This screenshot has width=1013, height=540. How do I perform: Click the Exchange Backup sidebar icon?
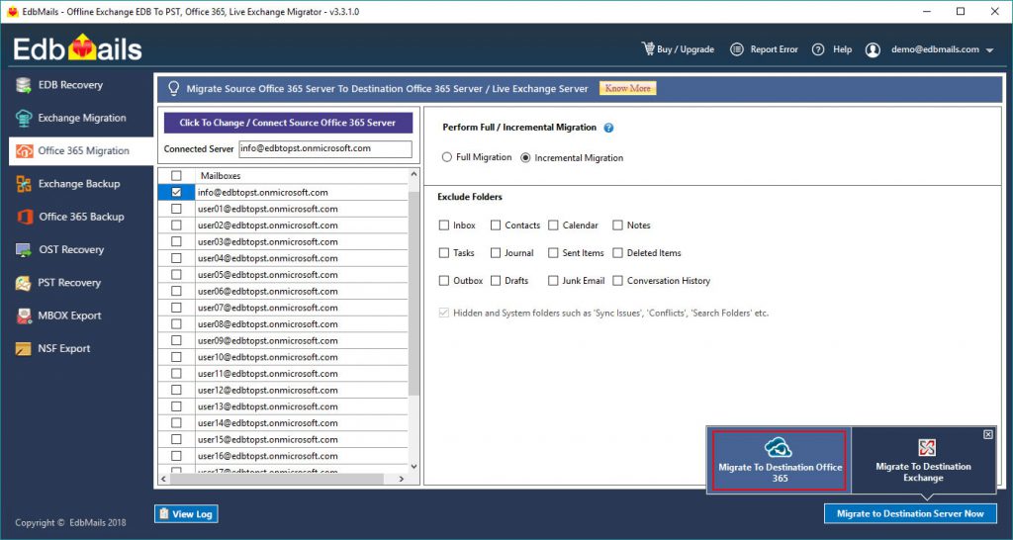(x=24, y=184)
